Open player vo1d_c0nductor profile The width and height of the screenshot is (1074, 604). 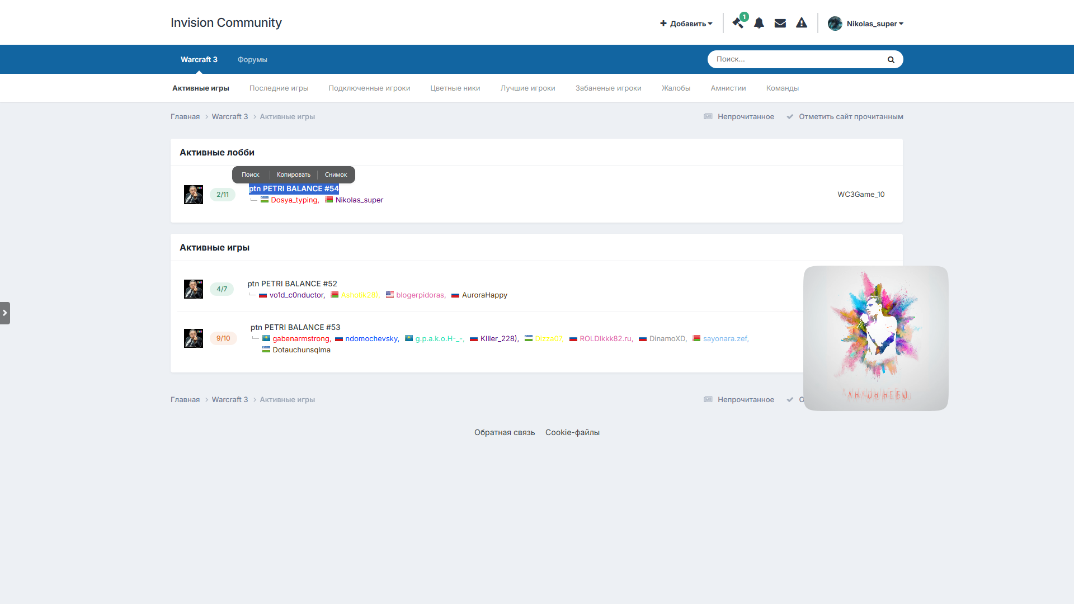(296, 295)
